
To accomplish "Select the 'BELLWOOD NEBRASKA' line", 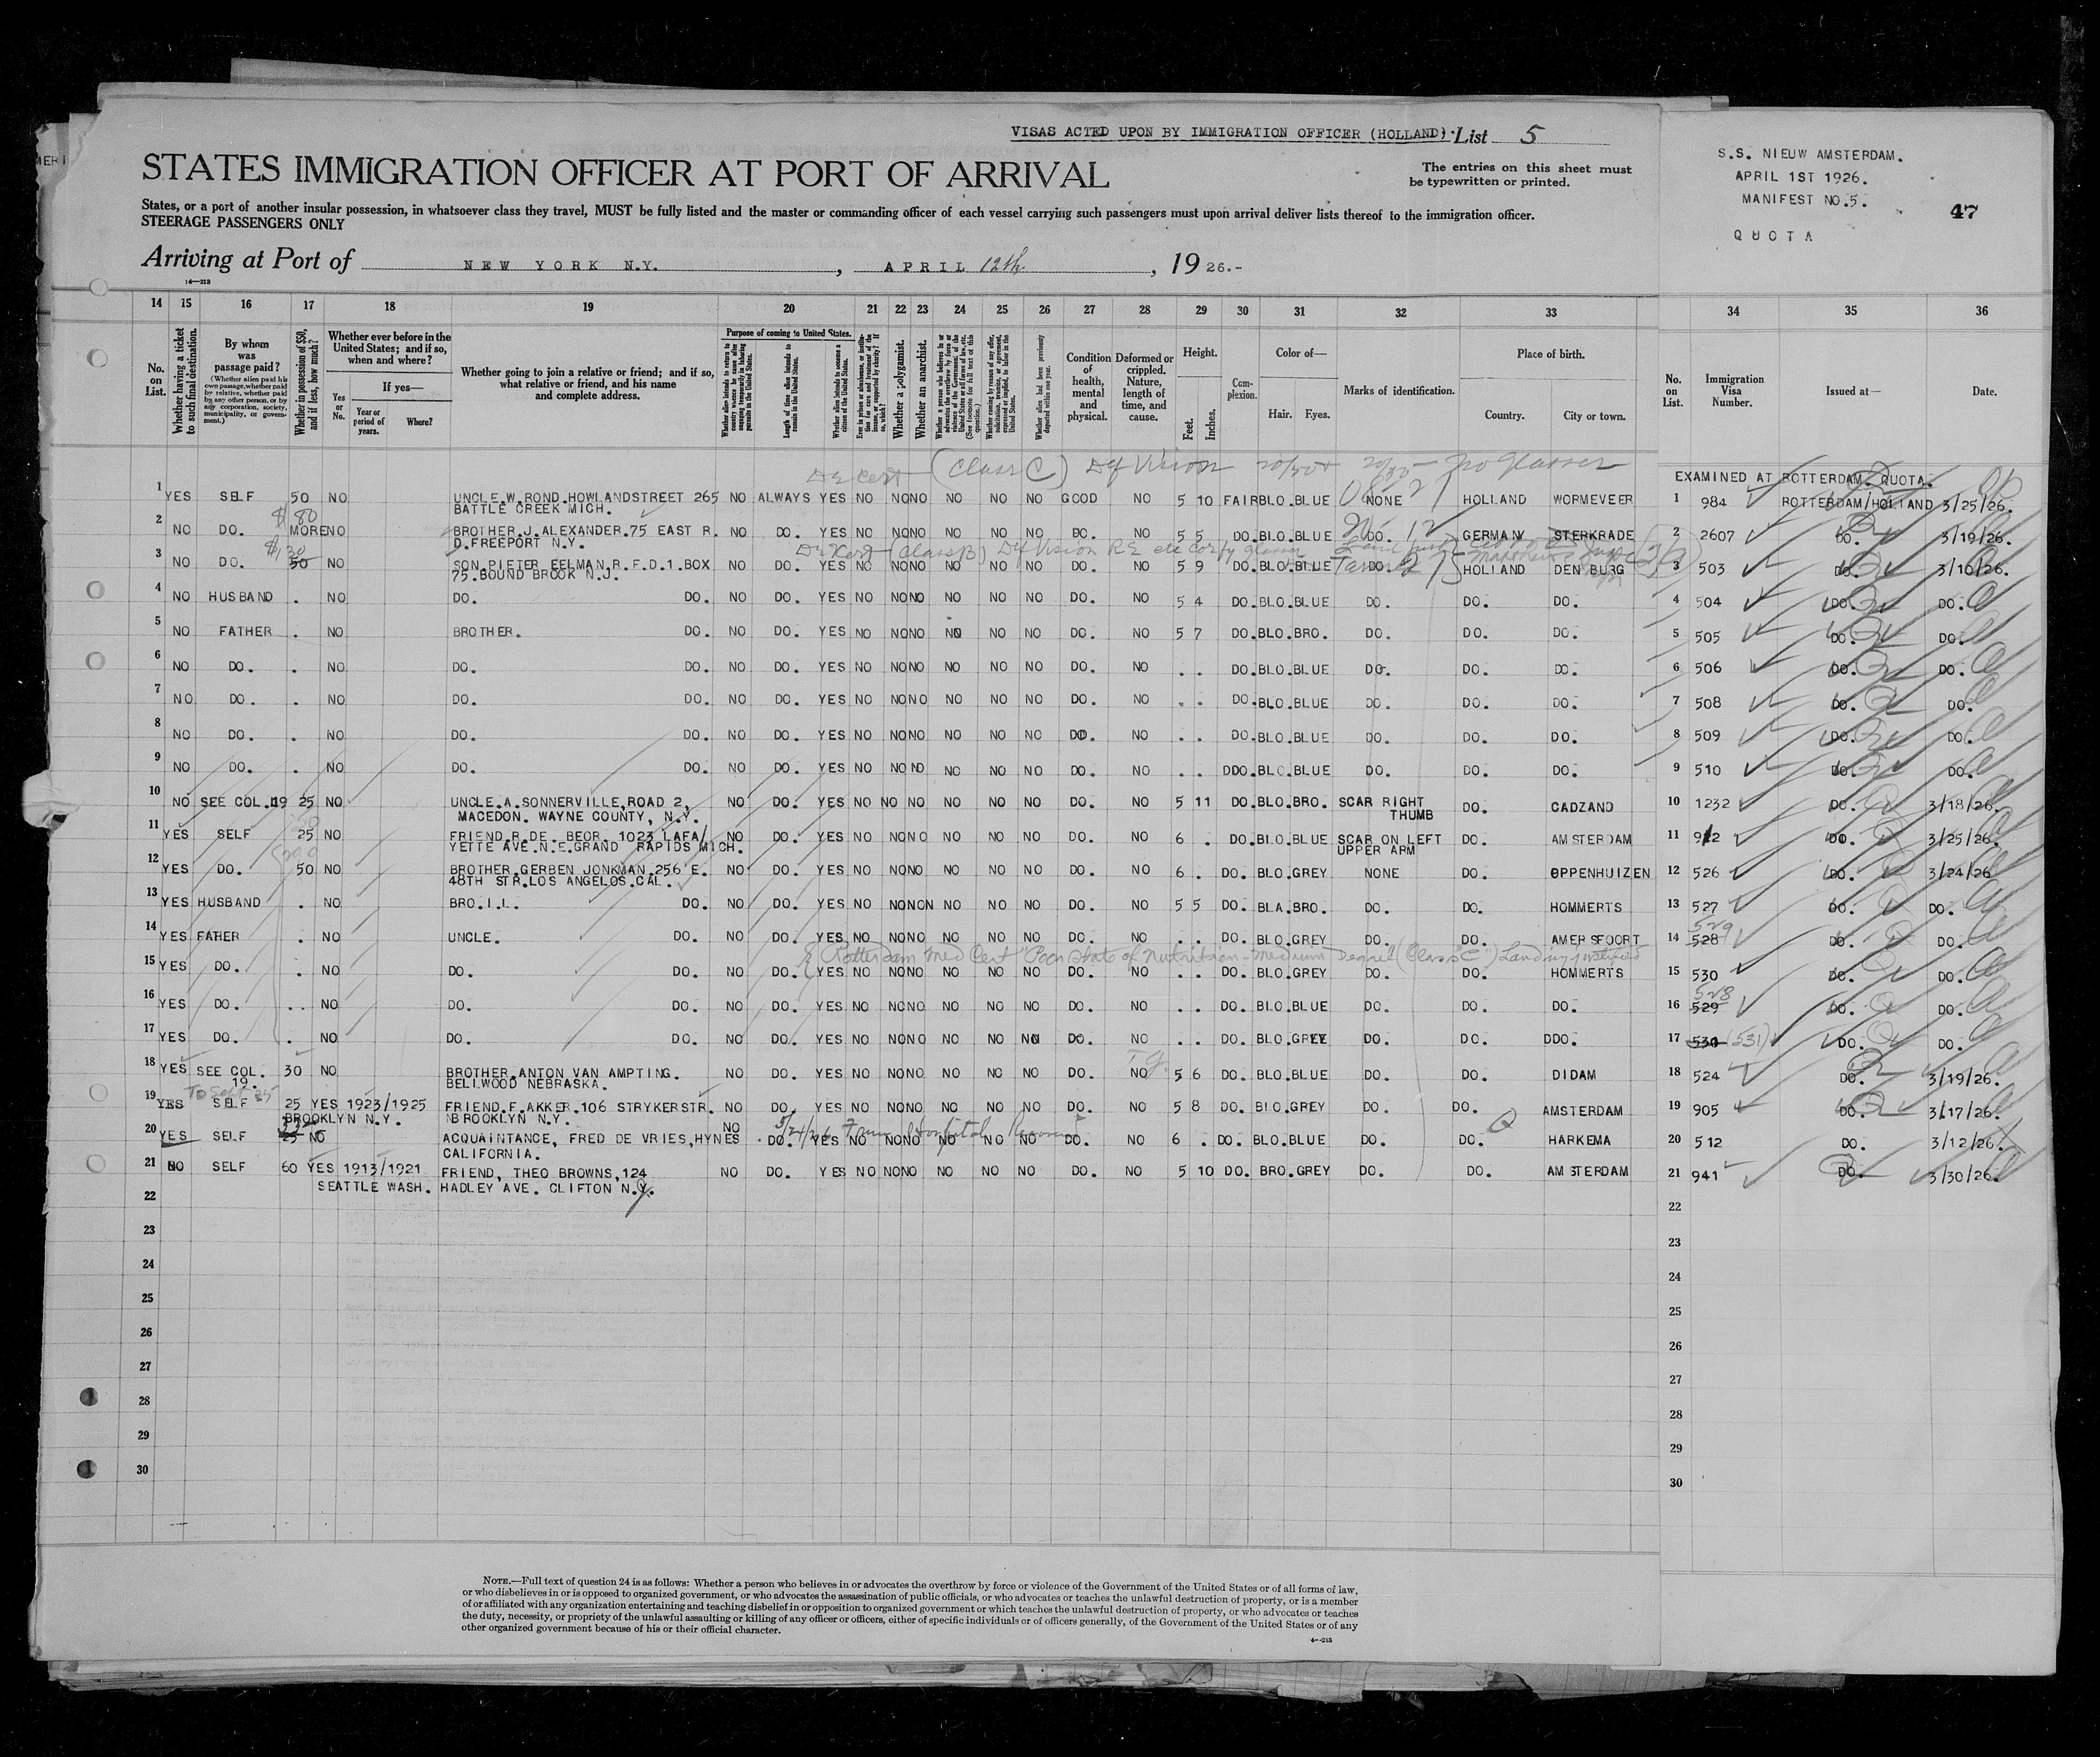I will point(527,1084).
